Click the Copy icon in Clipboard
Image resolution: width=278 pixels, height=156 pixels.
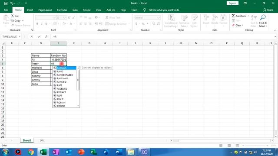coord(12,21)
